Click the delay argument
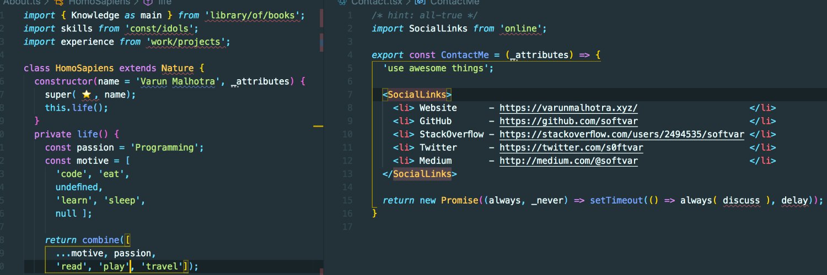The height and width of the screenshot is (275, 827). tap(795, 200)
